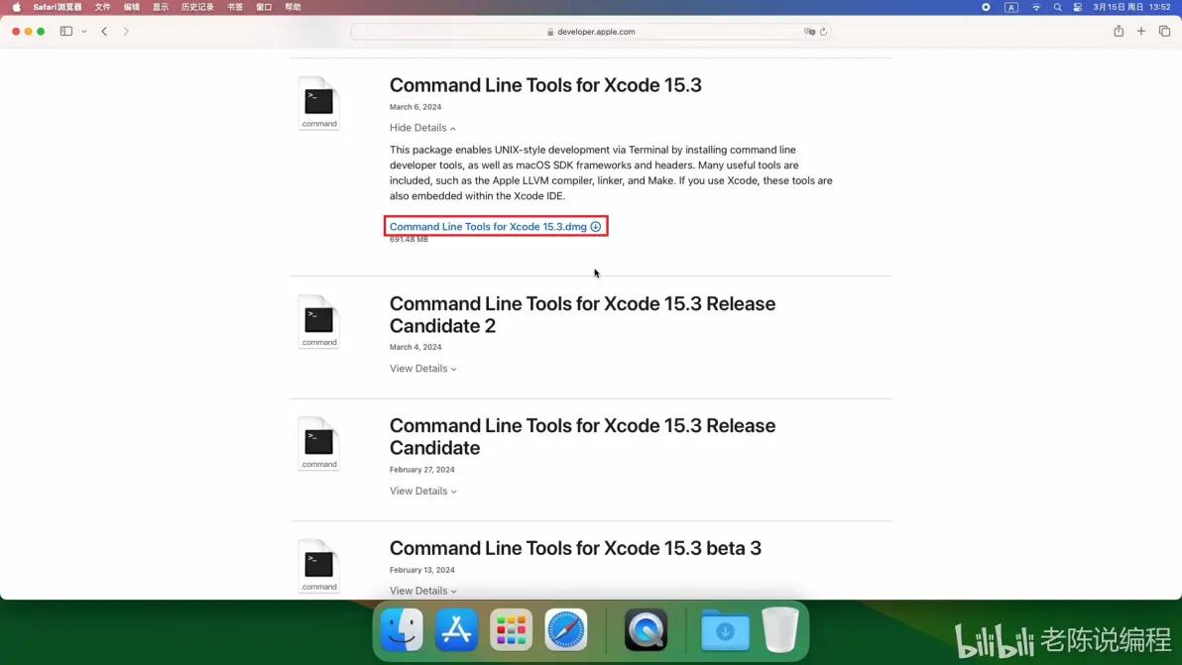The width and height of the screenshot is (1182, 665).
Task: Click the February 27, 2024 date
Action: [x=422, y=470]
